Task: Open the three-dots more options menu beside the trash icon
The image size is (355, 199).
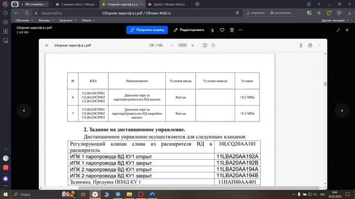Action: [x=240, y=30]
